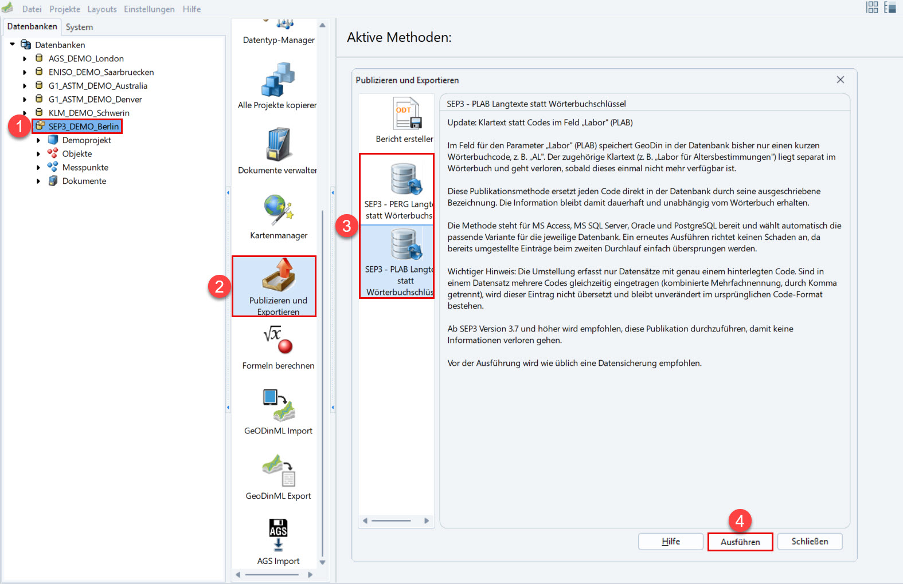Expand the G1_ASTM_DEMO_Denver database
Viewport: 903px width, 584px height.
25,100
